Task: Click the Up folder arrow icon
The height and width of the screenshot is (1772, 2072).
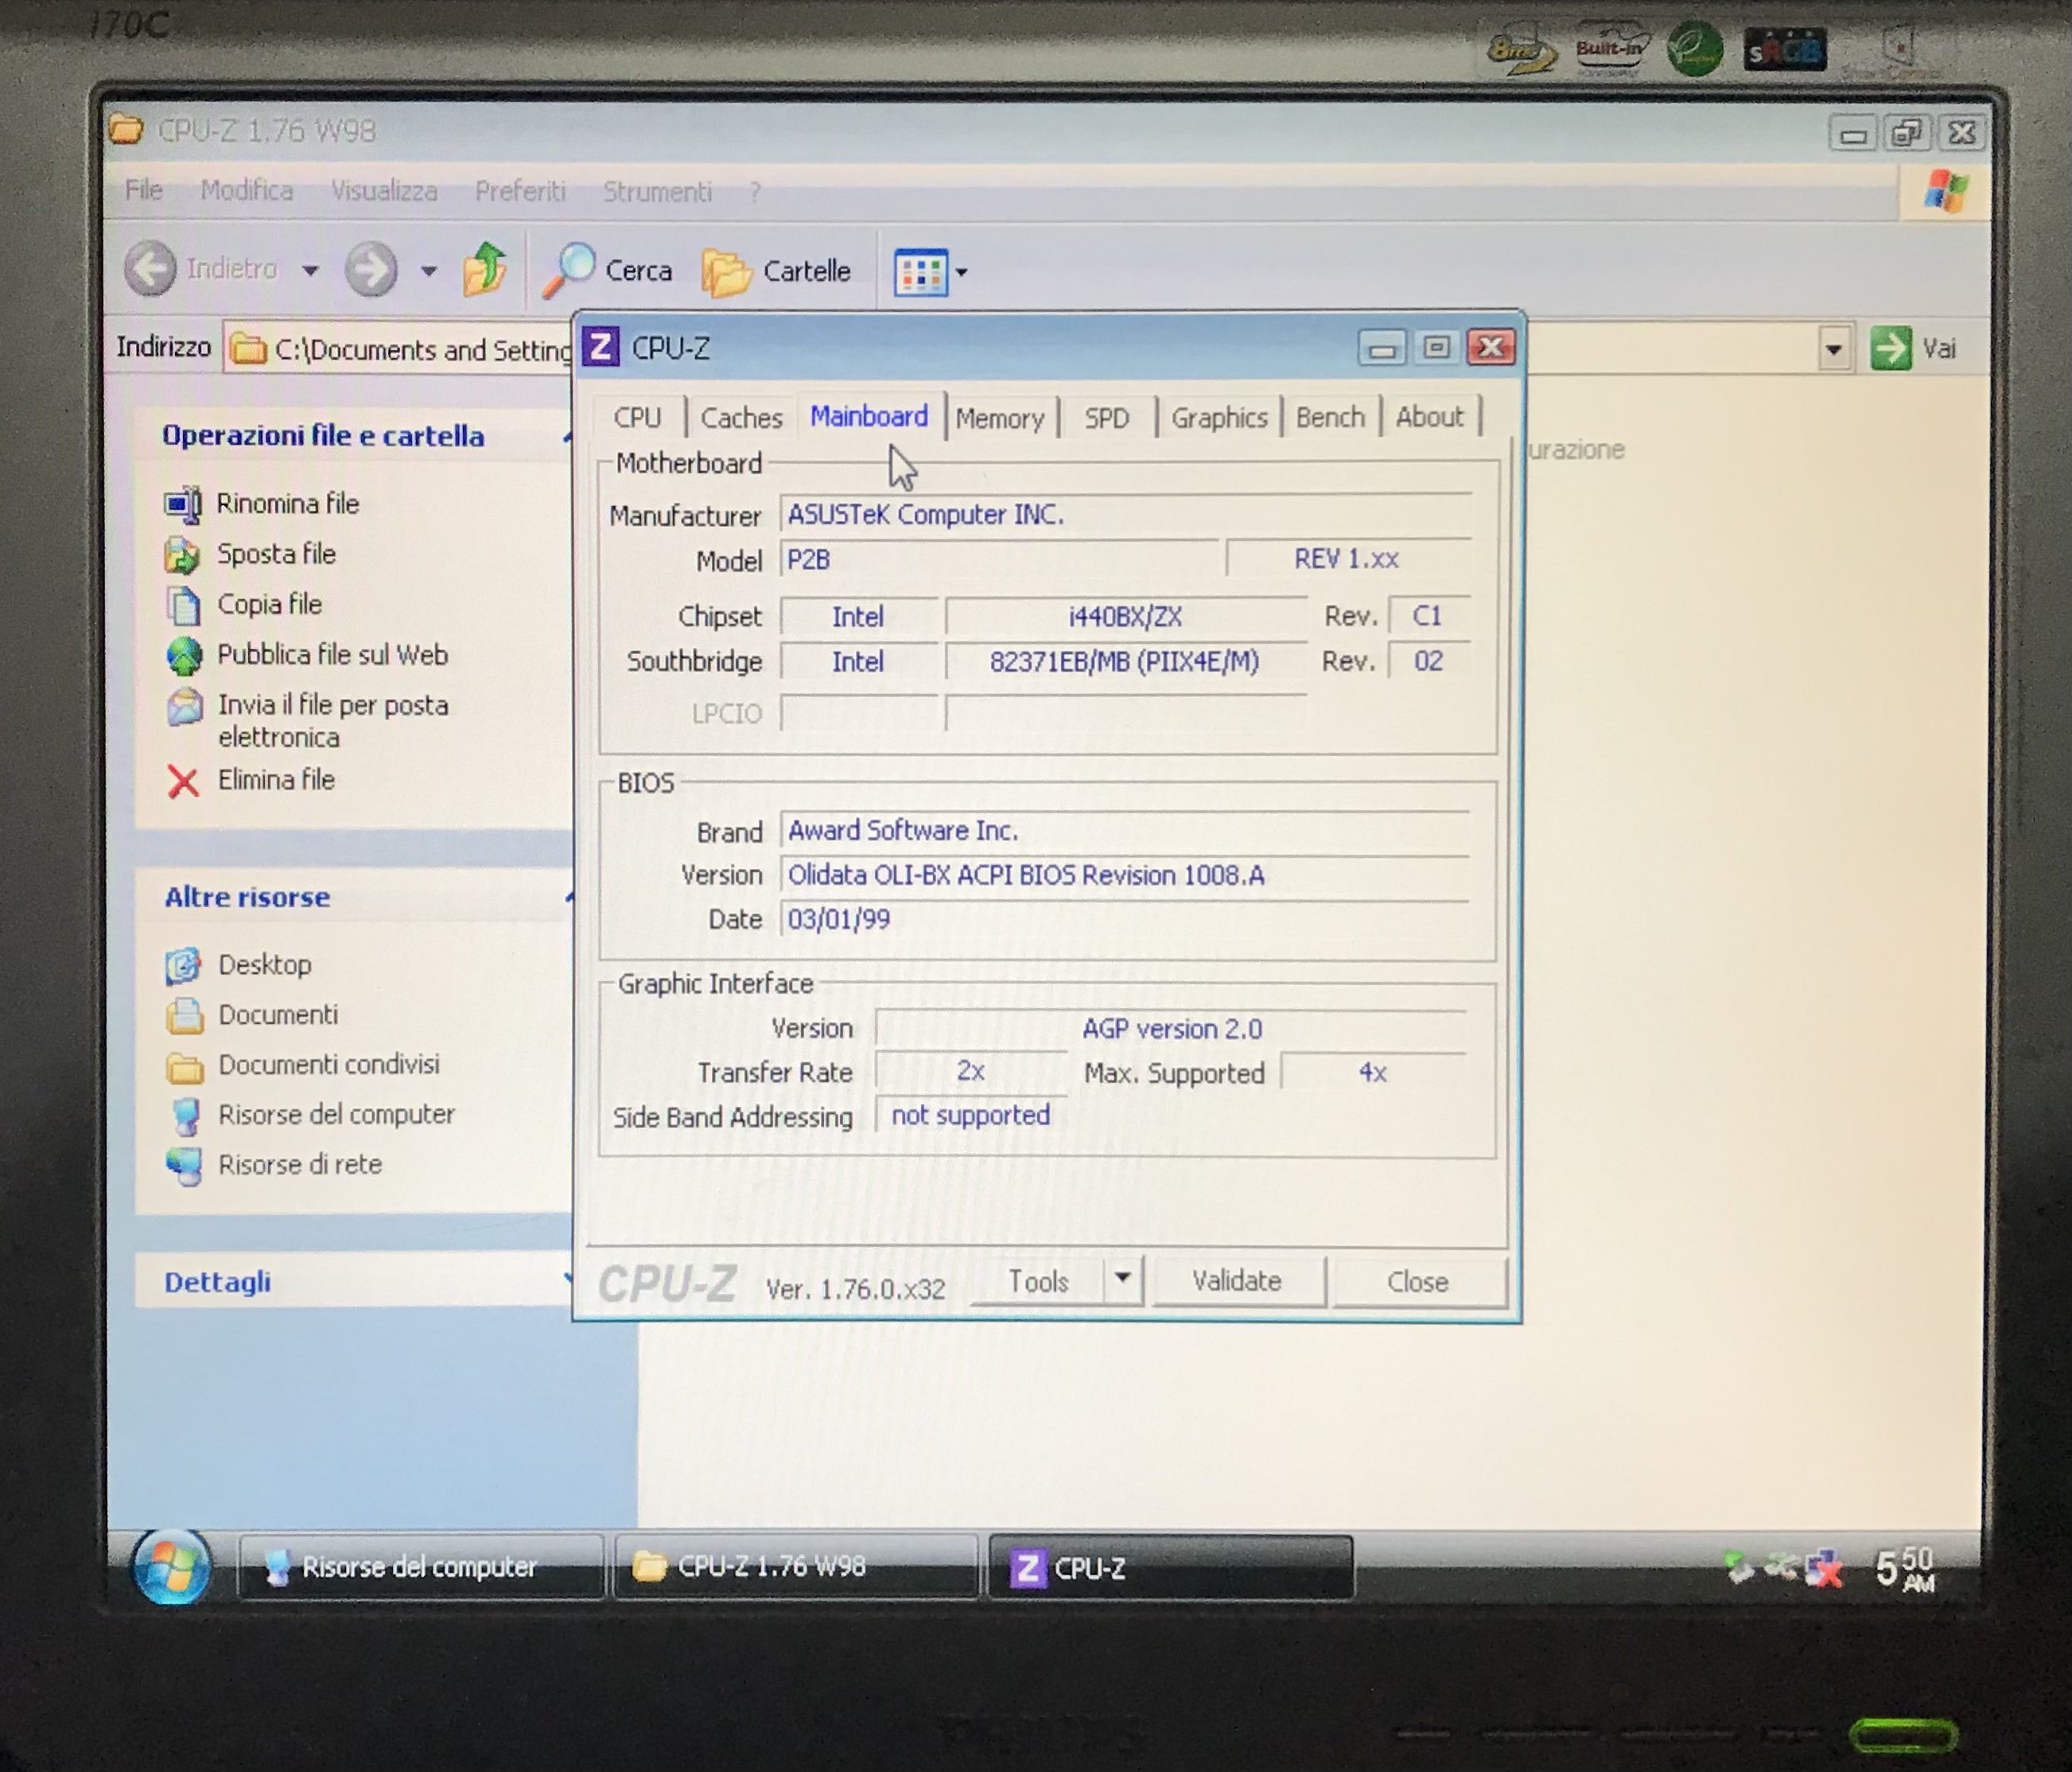Action: (485, 268)
